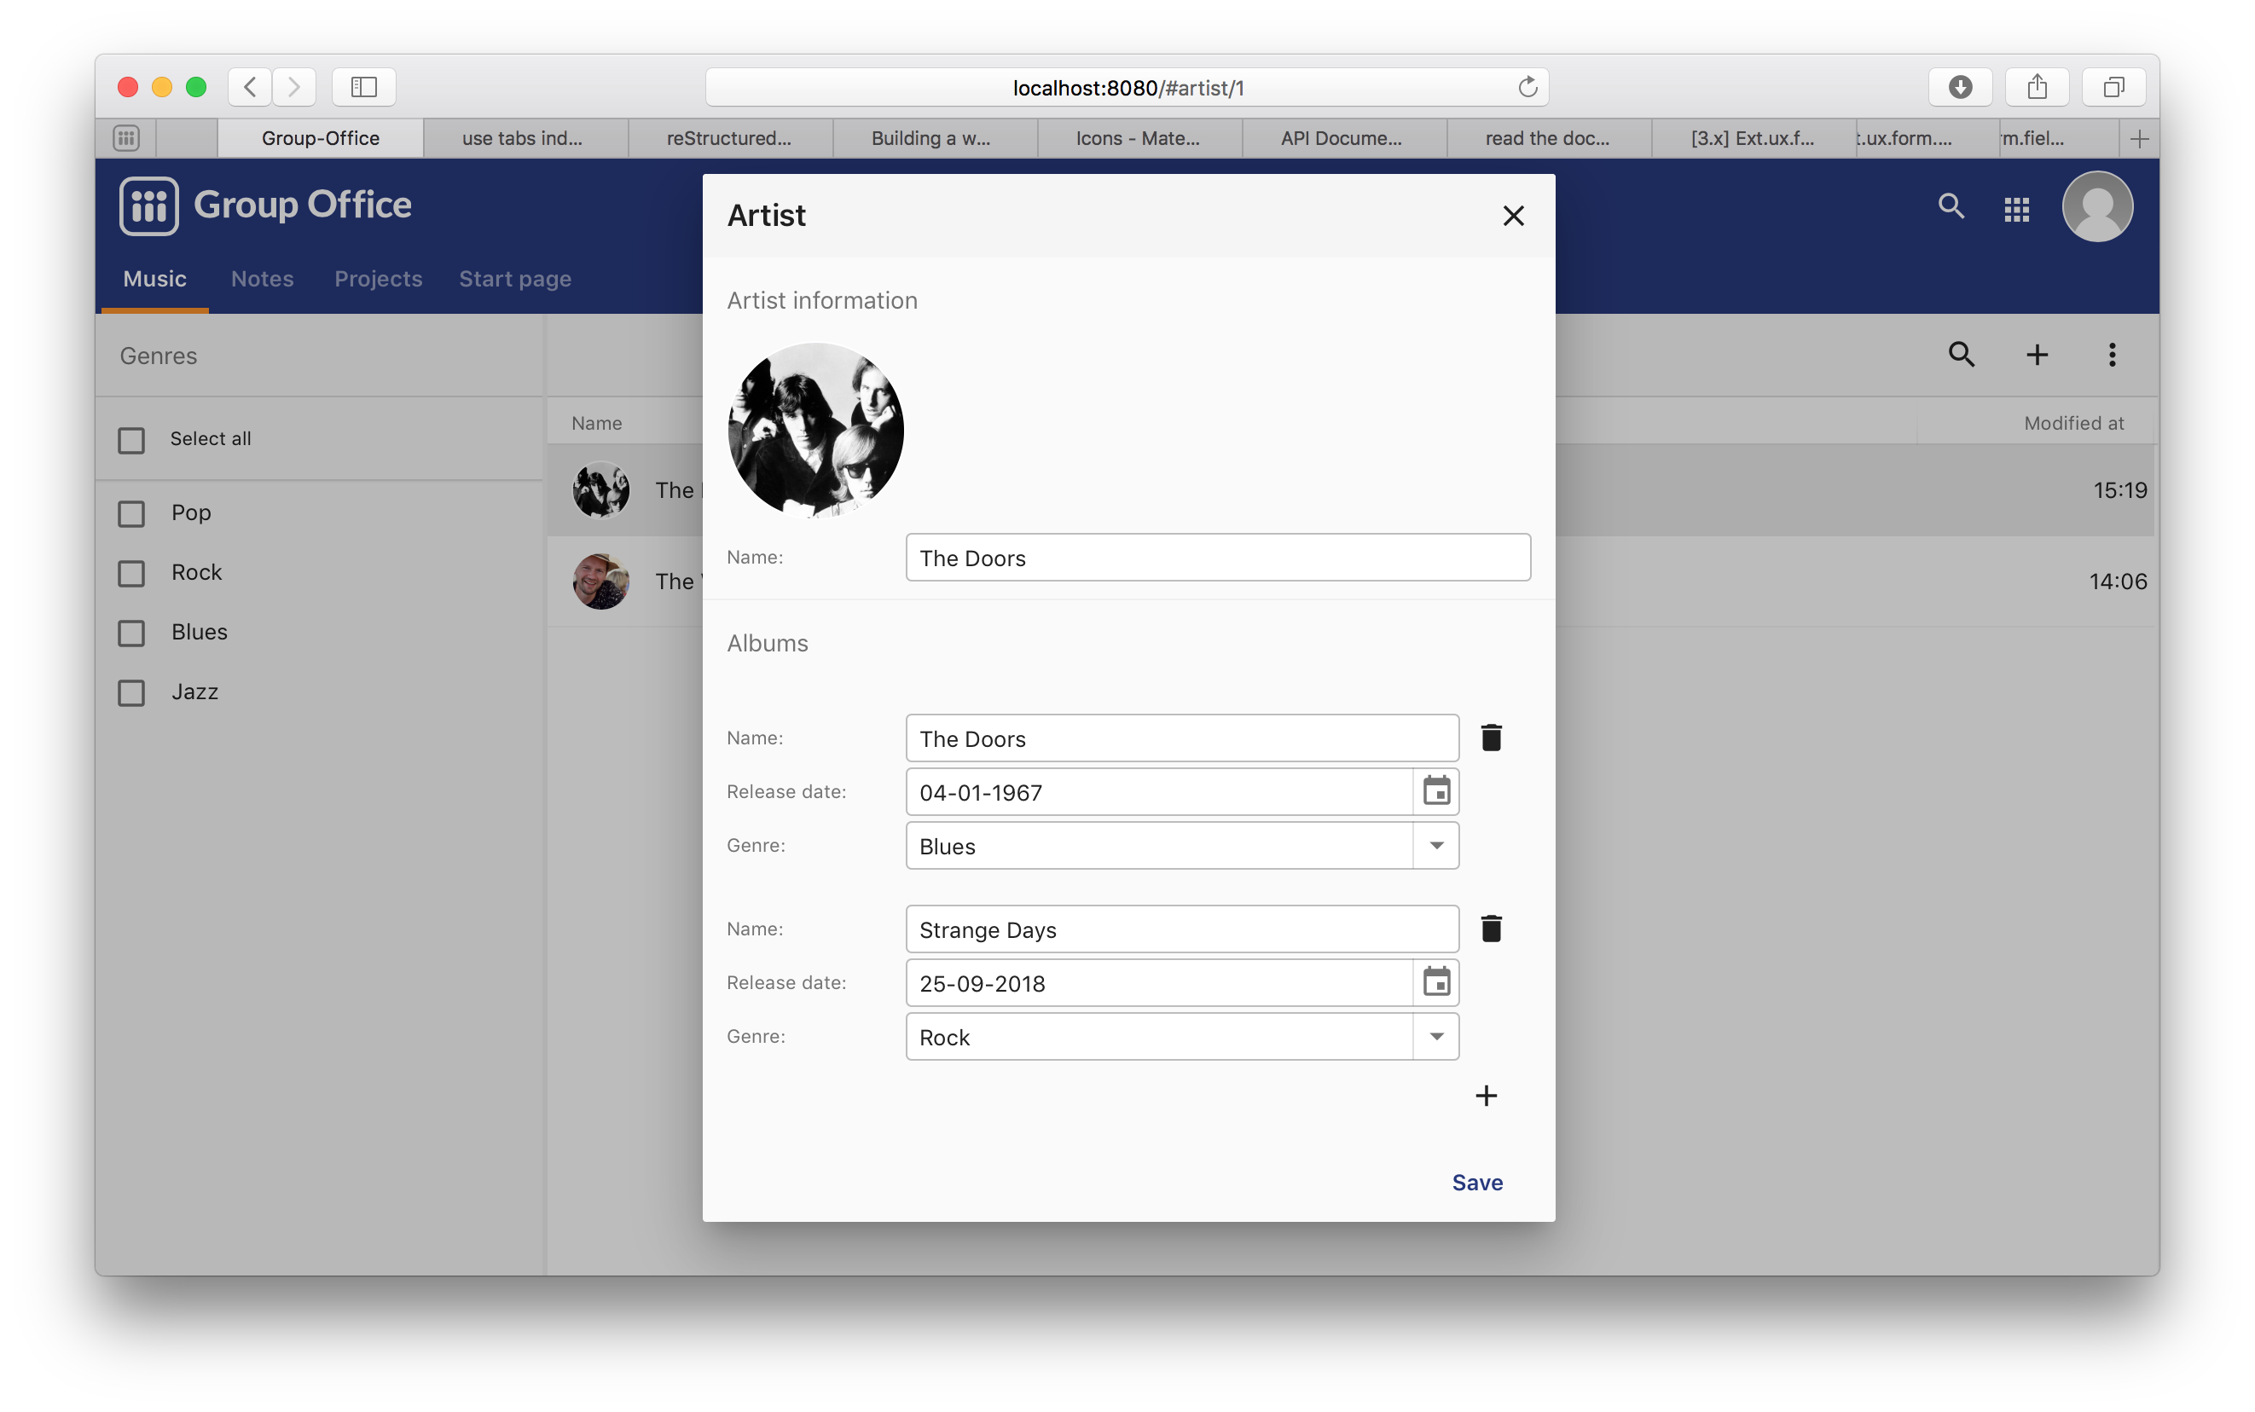The image size is (2255, 1412).
Task: Open a new browser tab
Action: coord(2139,139)
